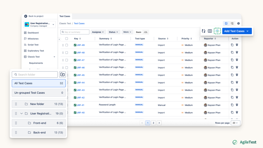Click the Test Cases breadcrumb link
This screenshot has height=148, width=263.
pyautogui.click(x=79, y=23)
